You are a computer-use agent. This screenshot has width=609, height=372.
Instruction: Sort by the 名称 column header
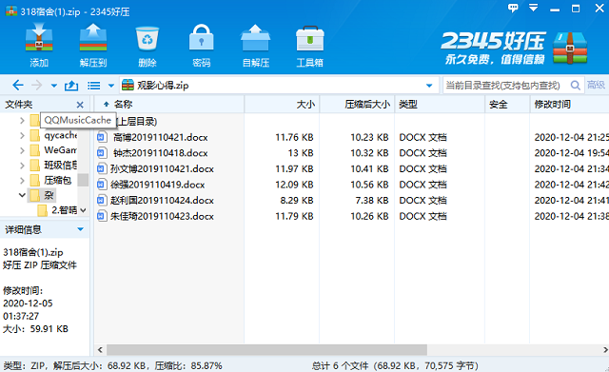(169, 104)
